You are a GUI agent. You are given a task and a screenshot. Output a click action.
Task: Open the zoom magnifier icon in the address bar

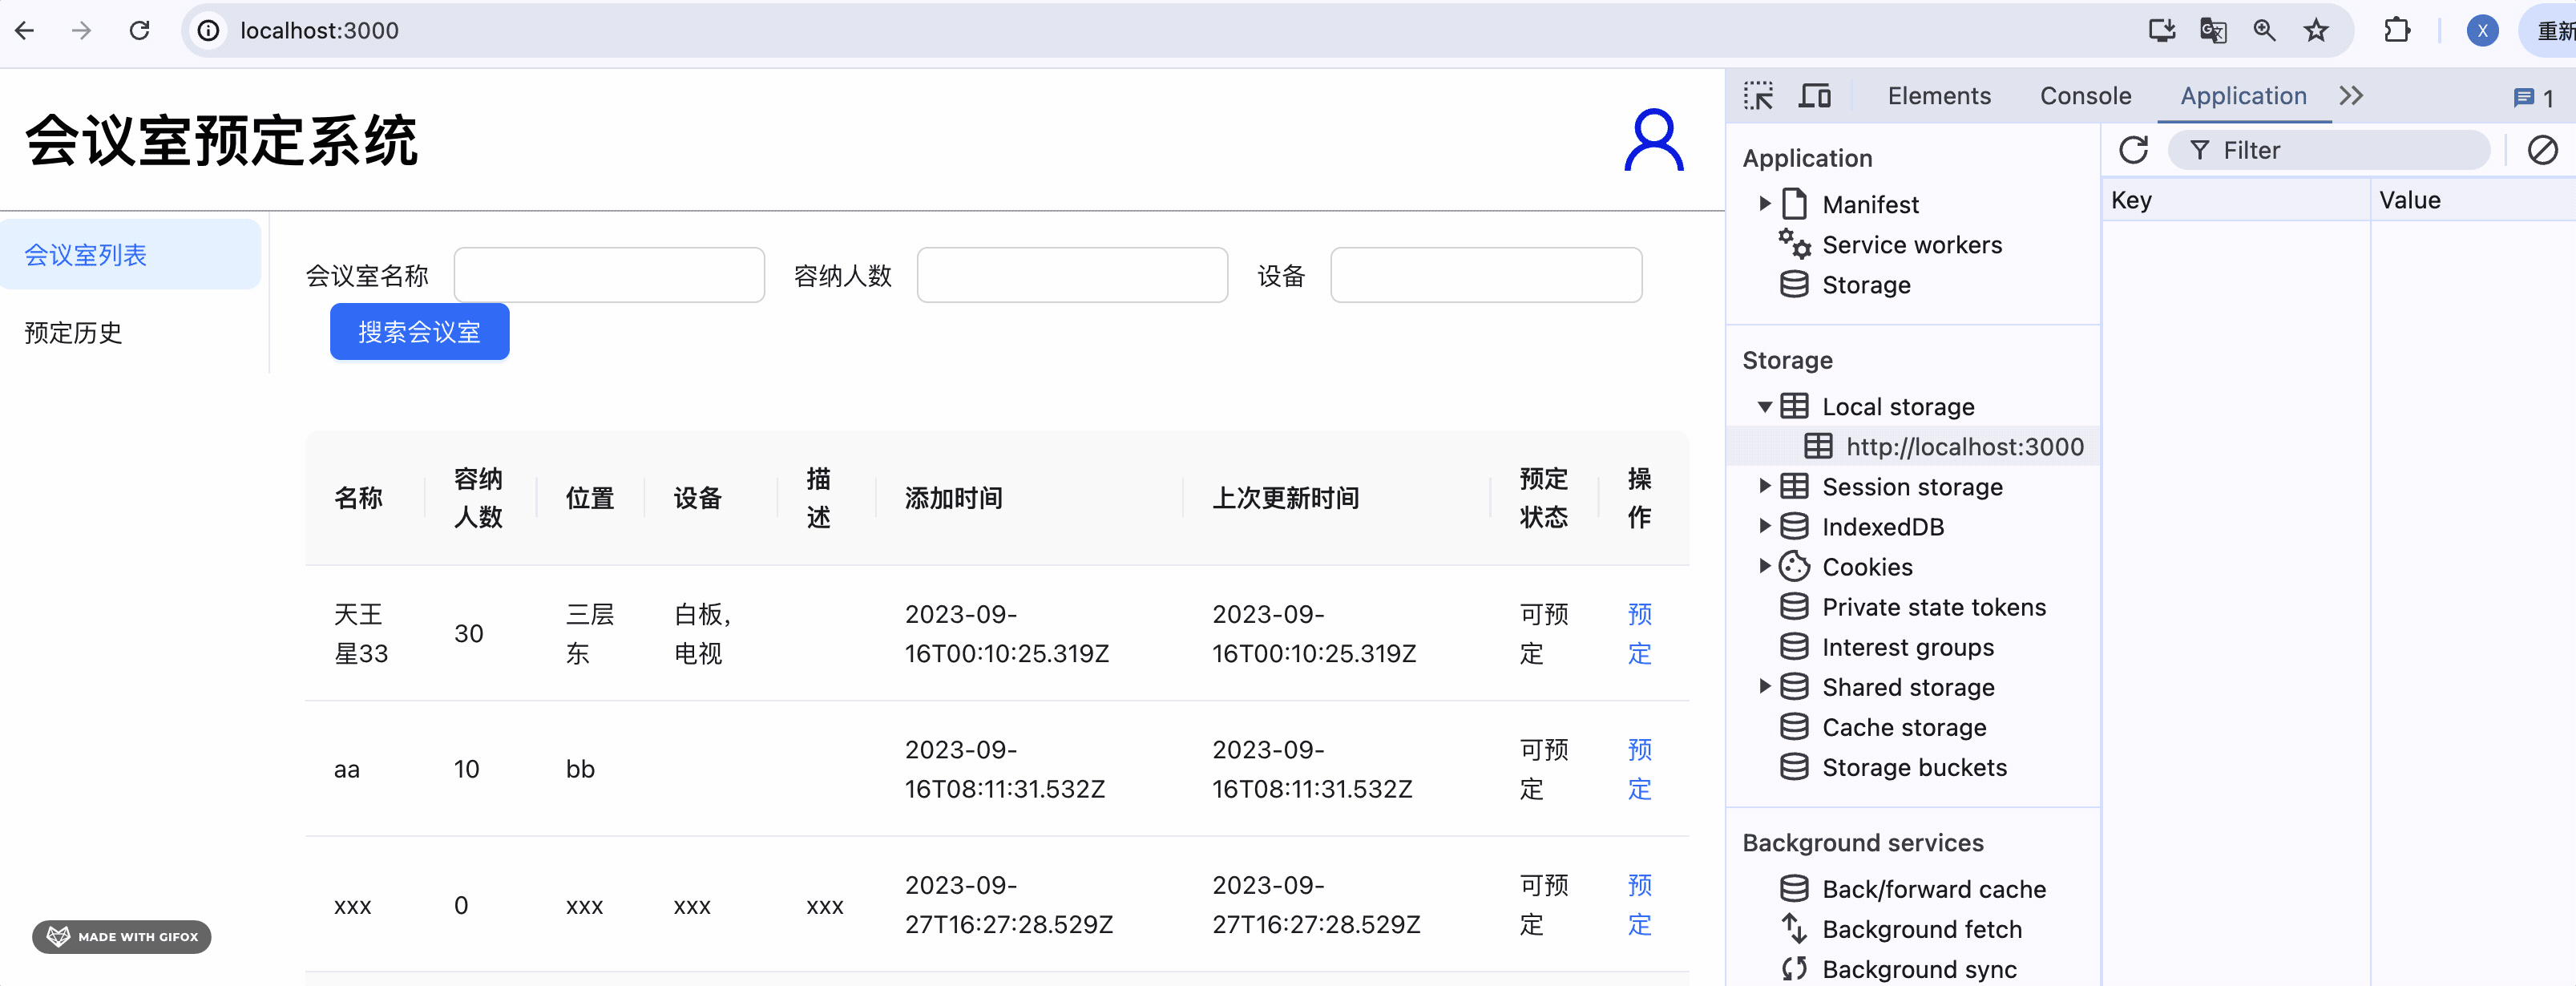point(2265,30)
